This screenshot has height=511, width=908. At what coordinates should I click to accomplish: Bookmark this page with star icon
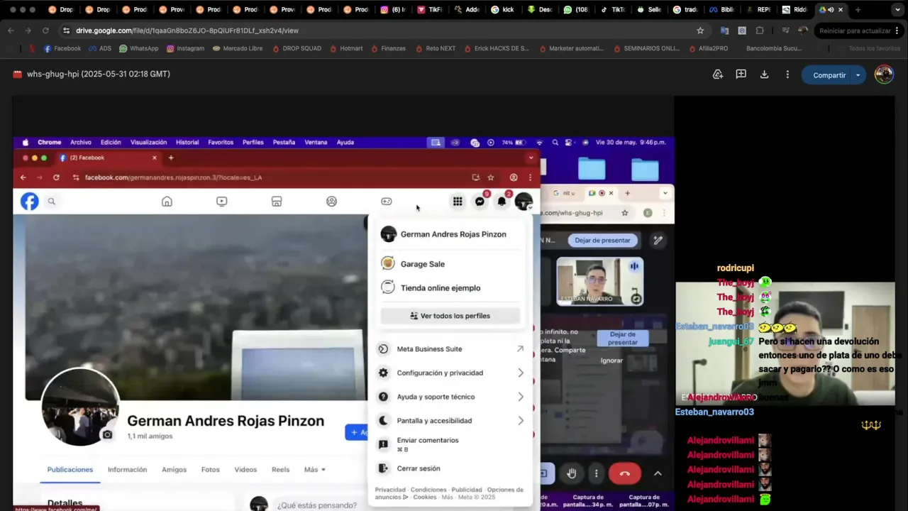click(x=700, y=31)
